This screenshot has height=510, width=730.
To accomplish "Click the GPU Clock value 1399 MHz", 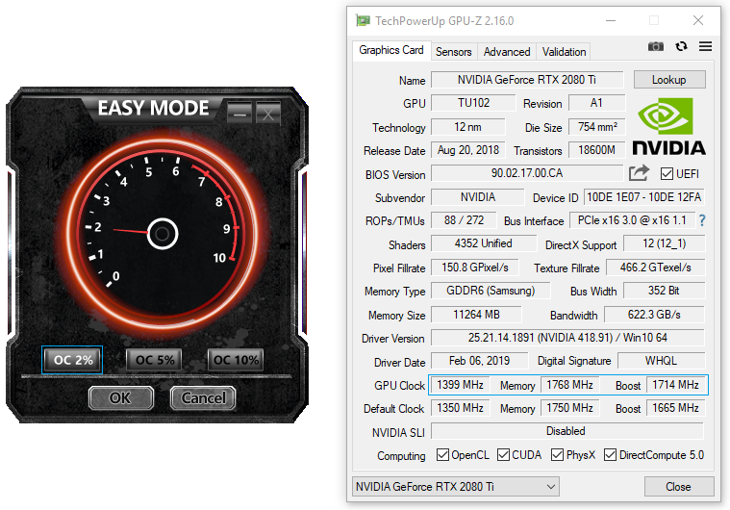I will coord(460,385).
